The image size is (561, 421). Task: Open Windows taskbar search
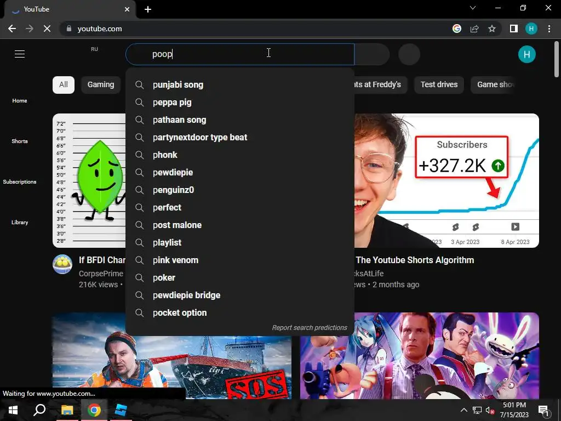(39, 410)
